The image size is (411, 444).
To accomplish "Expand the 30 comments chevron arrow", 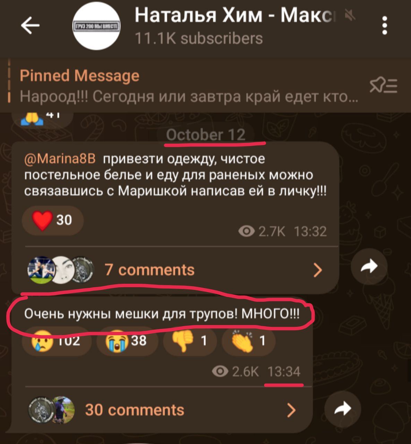I will [x=291, y=410].
